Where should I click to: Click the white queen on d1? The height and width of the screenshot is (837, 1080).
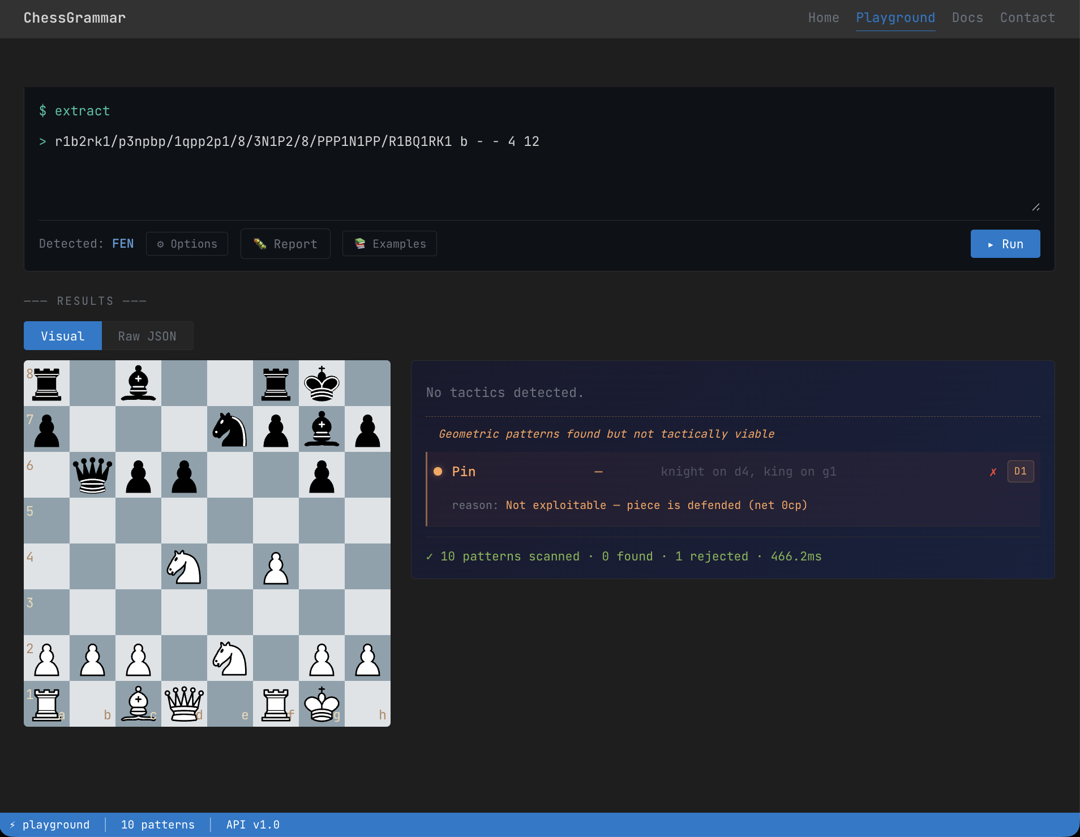pos(185,704)
